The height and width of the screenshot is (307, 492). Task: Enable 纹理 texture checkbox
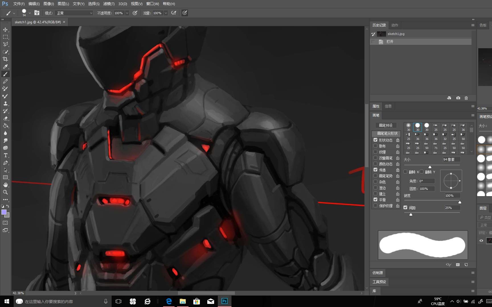coord(375,152)
